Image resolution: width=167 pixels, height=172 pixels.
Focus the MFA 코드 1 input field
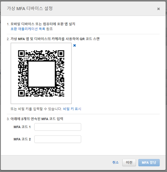[x=58, y=127]
